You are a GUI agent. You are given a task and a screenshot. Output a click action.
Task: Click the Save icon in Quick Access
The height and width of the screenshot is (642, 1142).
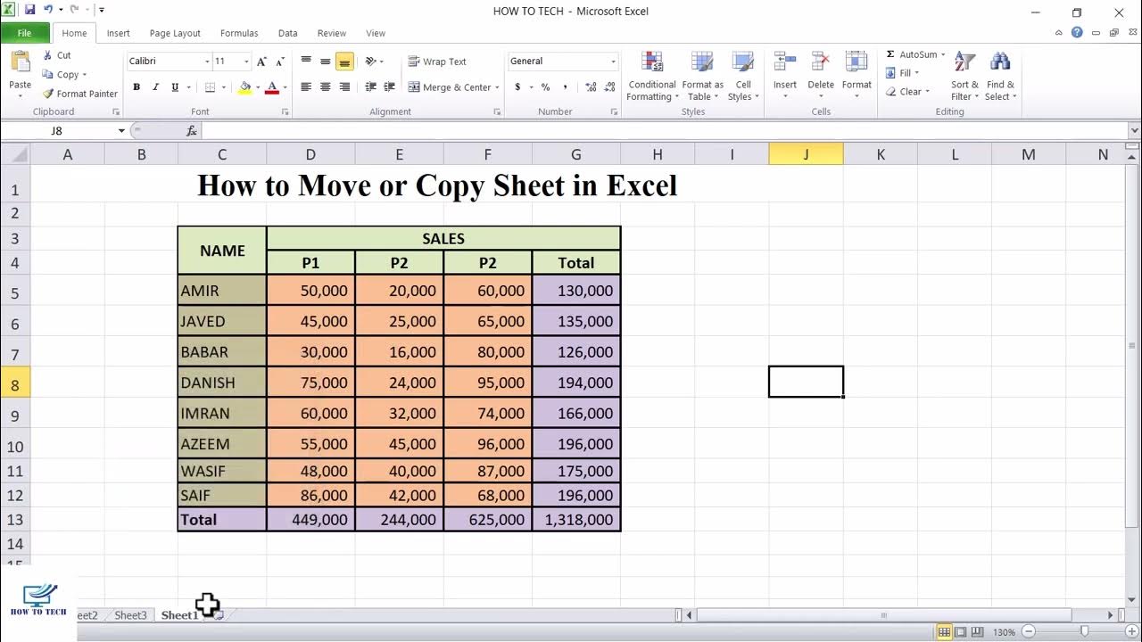click(x=29, y=10)
